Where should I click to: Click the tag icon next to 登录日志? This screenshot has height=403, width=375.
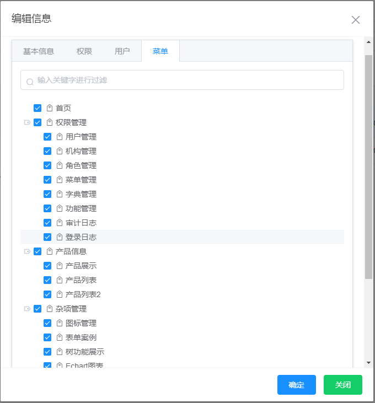coord(60,237)
